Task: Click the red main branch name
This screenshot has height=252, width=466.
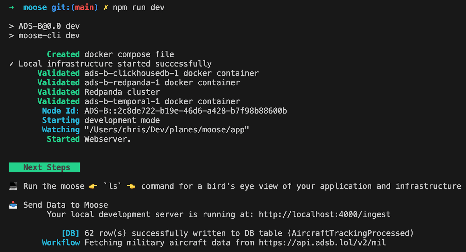Action: click(x=84, y=8)
